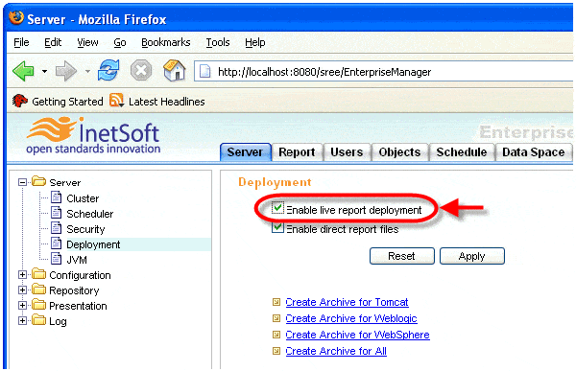Switch to the Server tab
576x371 pixels.
coord(245,151)
